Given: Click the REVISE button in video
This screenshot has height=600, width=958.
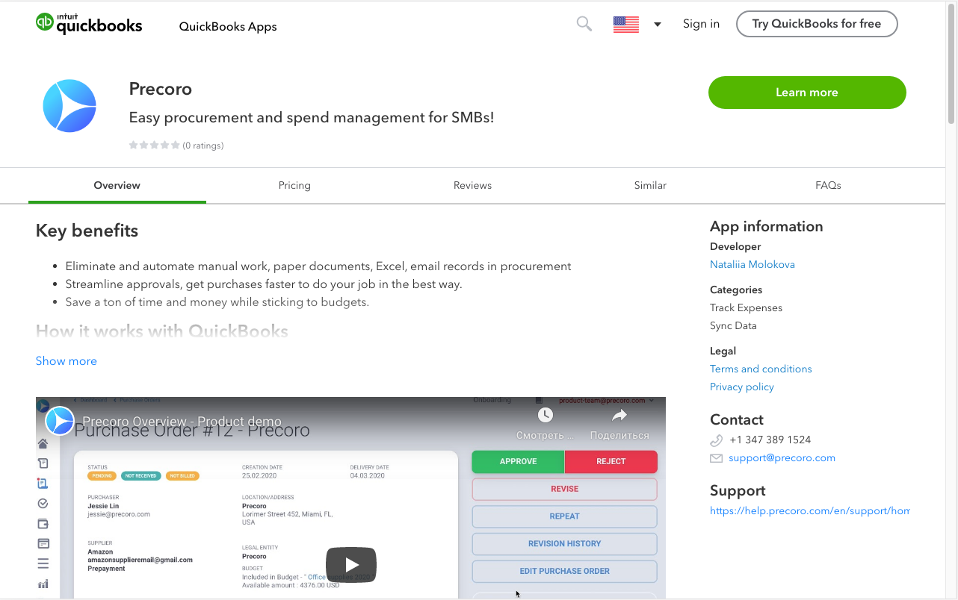Looking at the screenshot, I should click(x=565, y=489).
